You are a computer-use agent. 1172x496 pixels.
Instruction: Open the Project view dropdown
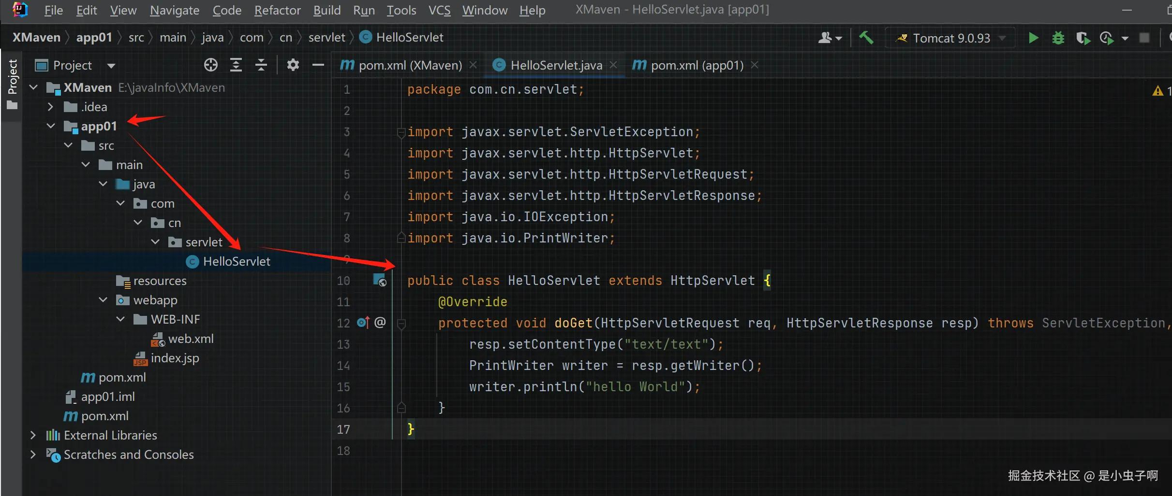[111, 65]
